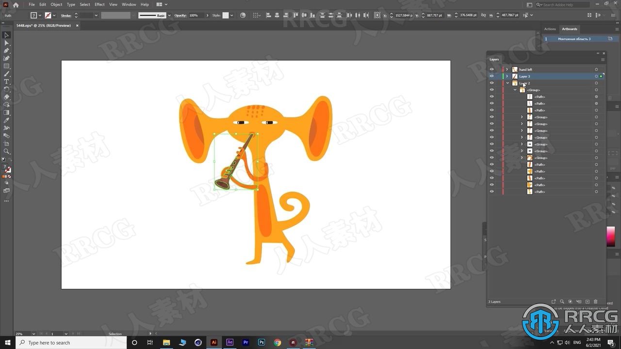Switch to the Artboards tab

coord(570,29)
